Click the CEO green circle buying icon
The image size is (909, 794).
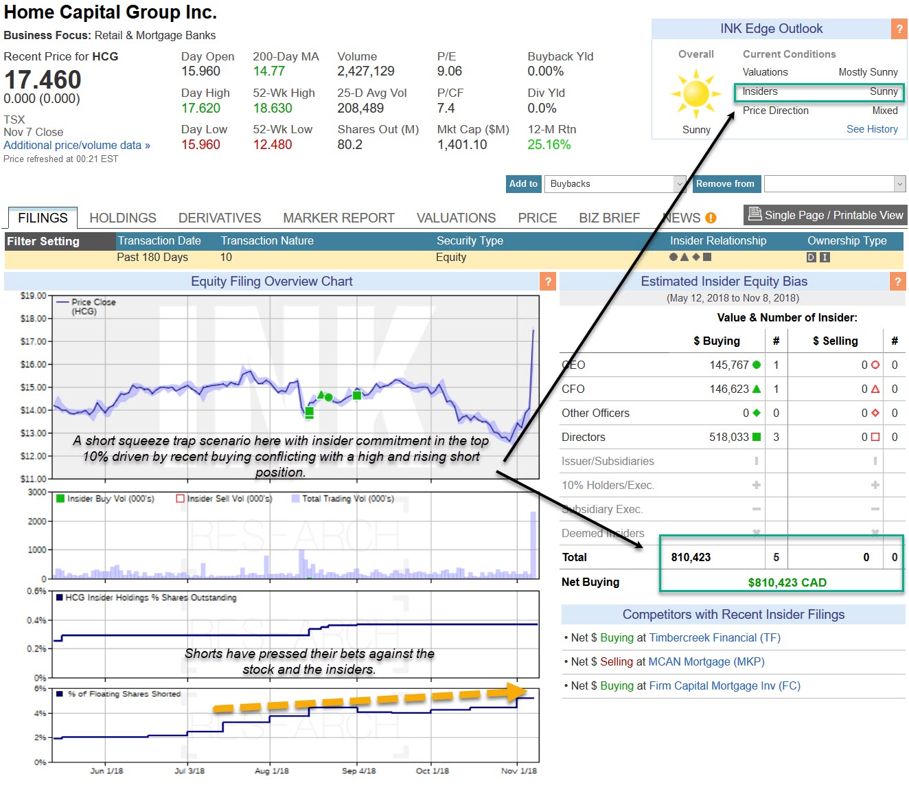(757, 365)
